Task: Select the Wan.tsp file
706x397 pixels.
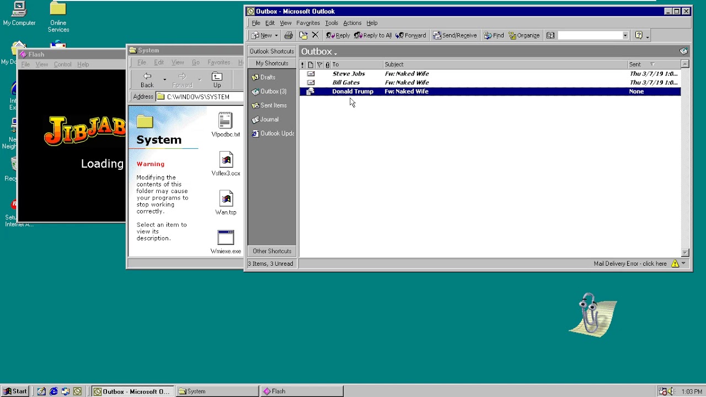Action: [226, 203]
